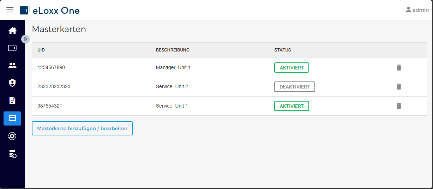This screenshot has height=189, width=433.
Task: Toggle AKTIVIERT status for Service, Unit 1
Action: (291, 106)
